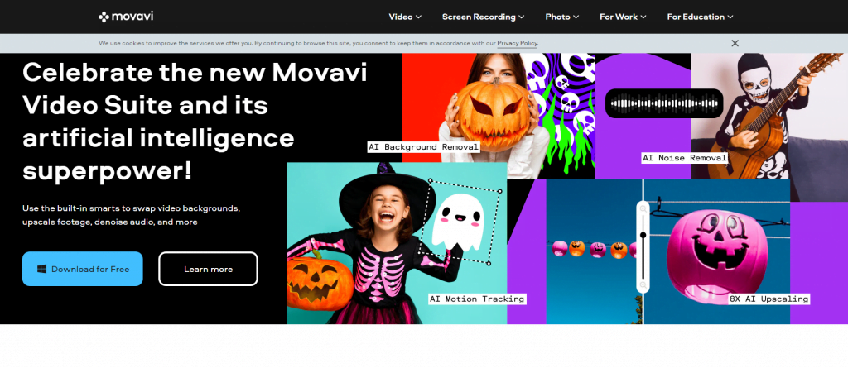This screenshot has width=848, height=368.
Task: Dismiss the cookie notice with X
Action: (x=735, y=43)
